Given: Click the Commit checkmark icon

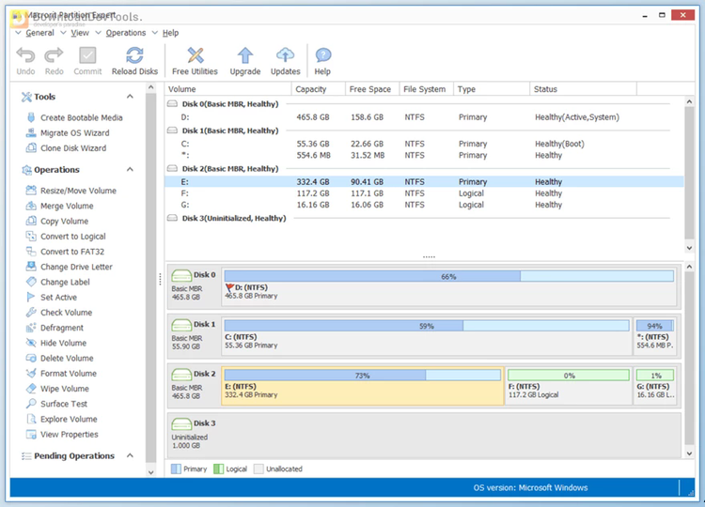Looking at the screenshot, I should 87,55.
